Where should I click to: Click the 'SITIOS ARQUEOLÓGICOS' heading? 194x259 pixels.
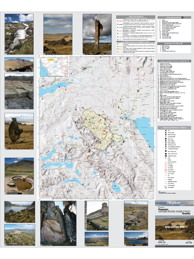pyautogui.click(x=174, y=17)
